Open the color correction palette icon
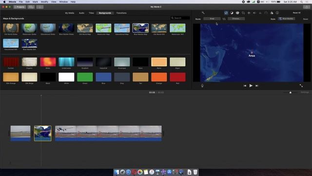 point(237,13)
